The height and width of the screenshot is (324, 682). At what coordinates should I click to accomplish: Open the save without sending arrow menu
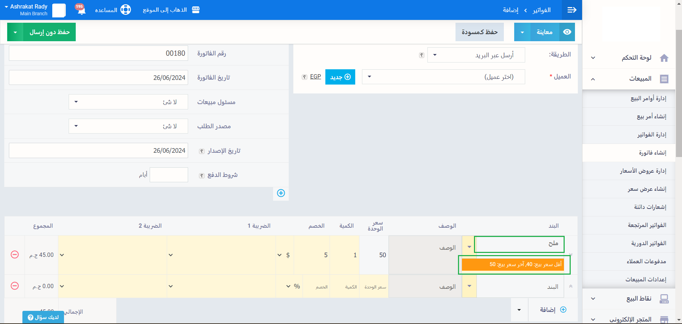point(15,32)
